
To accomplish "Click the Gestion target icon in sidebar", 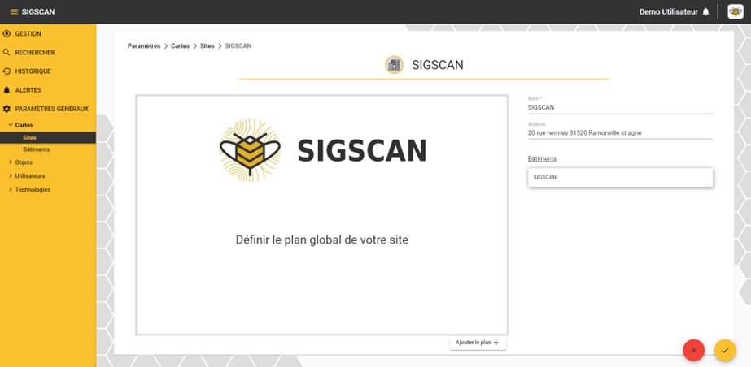I will [7, 34].
